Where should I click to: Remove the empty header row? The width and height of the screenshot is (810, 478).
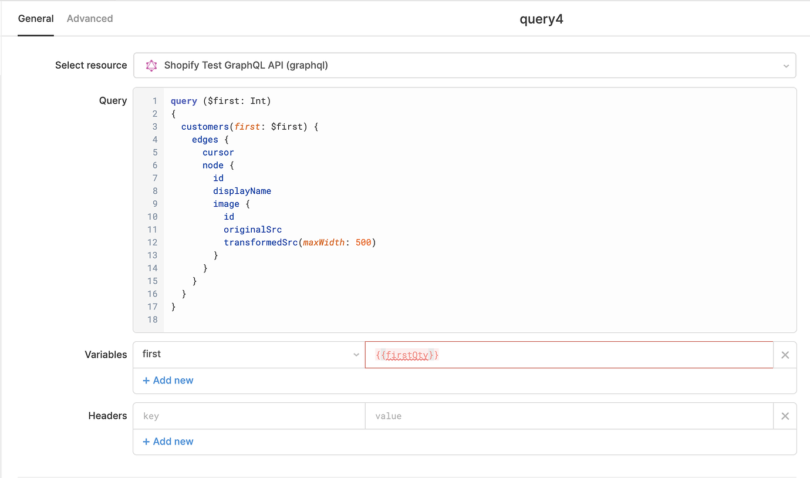point(785,416)
